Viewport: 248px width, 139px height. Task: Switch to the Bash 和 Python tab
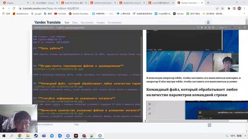coord(74,3)
